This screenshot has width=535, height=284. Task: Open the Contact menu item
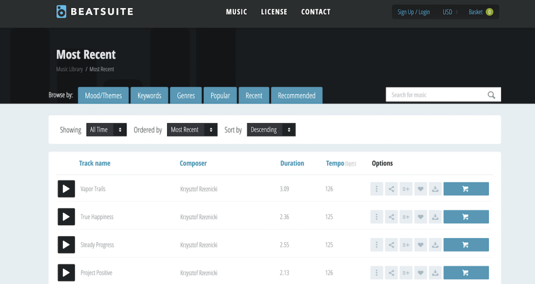316,12
